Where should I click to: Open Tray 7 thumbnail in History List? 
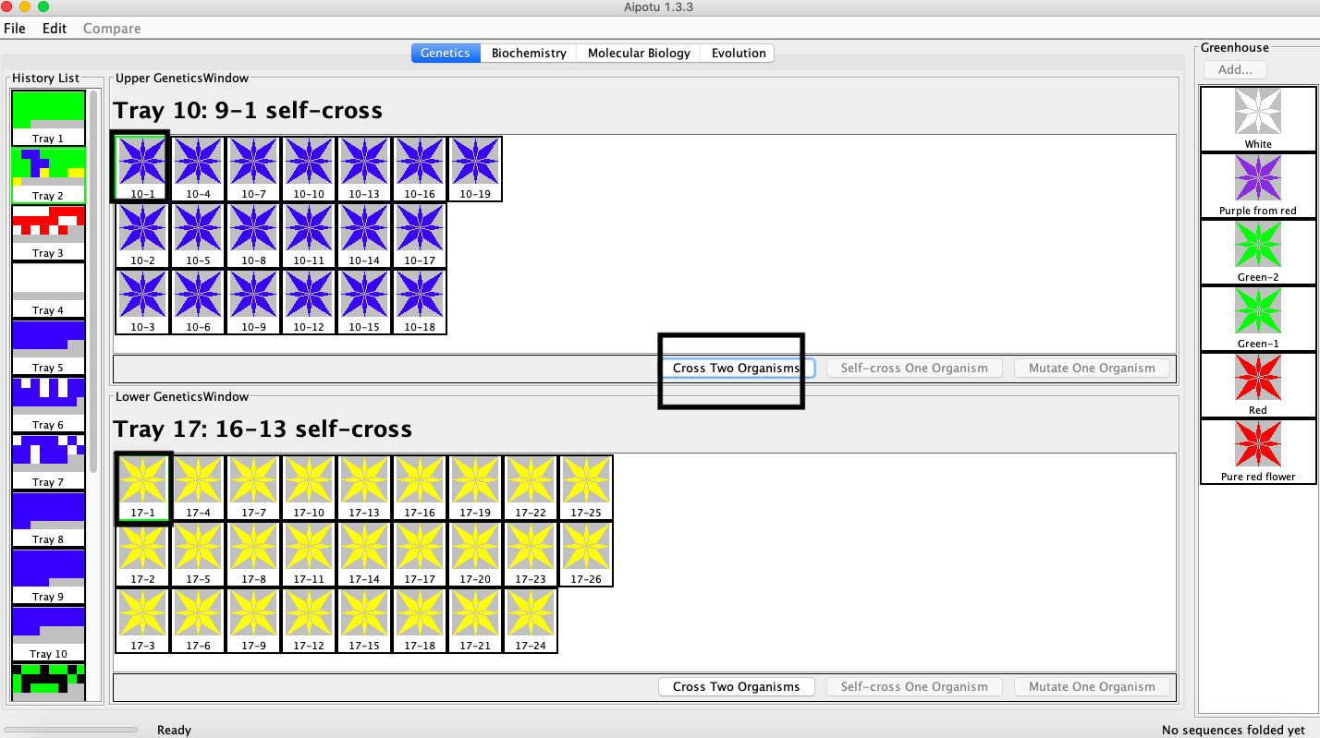(x=48, y=461)
